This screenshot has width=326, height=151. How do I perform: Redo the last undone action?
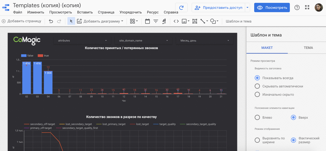pos(59,21)
